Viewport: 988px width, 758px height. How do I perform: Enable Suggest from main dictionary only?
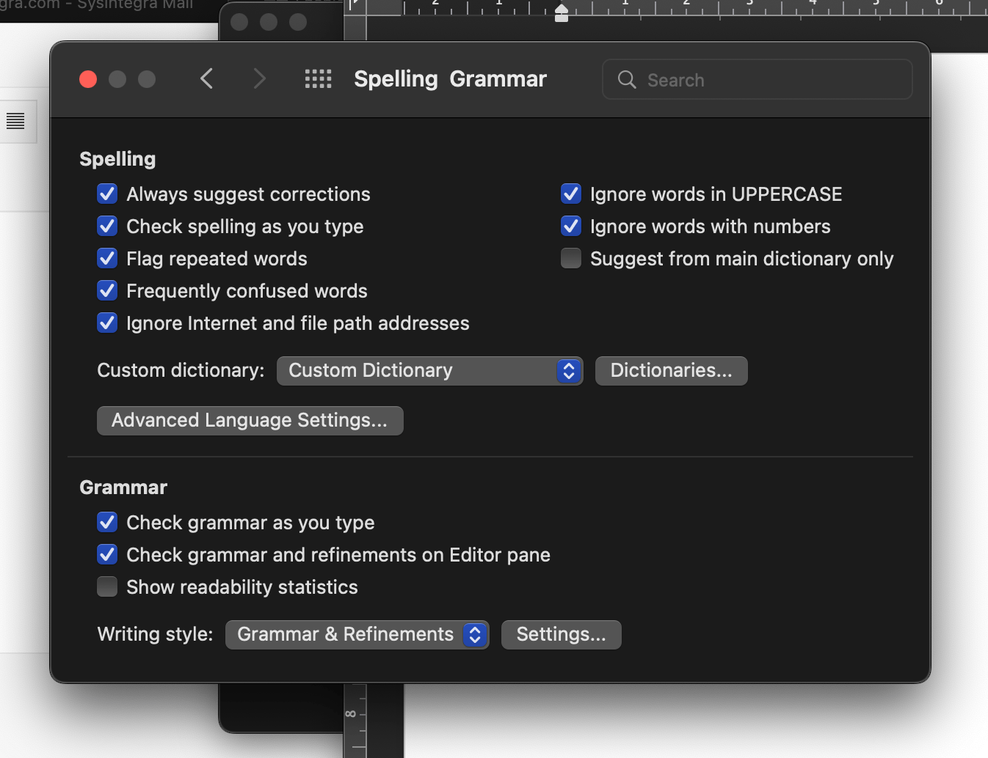point(571,258)
